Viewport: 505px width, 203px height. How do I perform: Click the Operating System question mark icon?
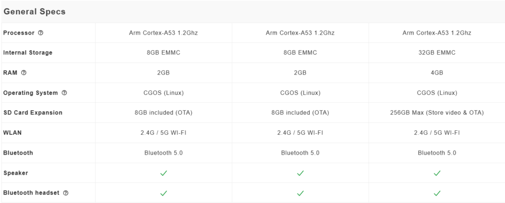pos(64,93)
